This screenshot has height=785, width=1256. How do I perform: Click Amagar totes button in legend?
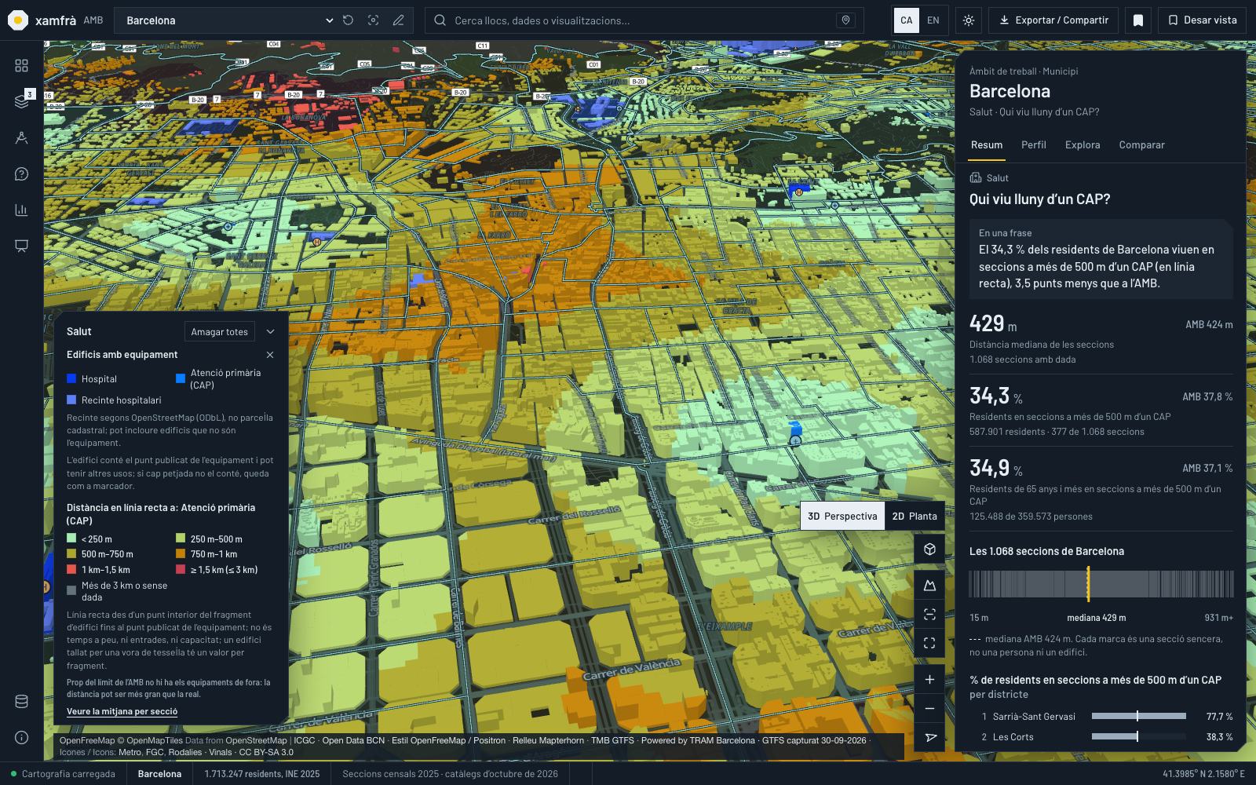click(220, 332)
